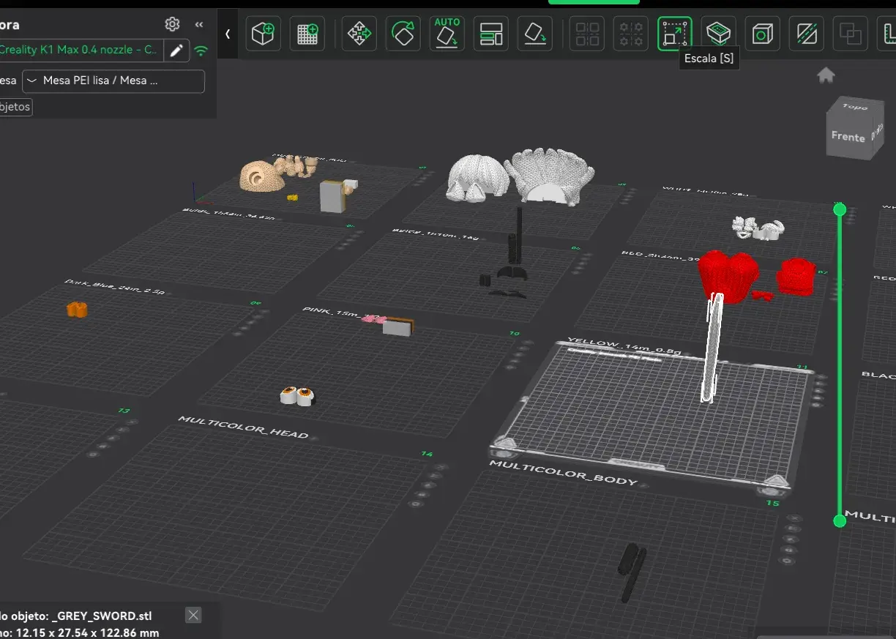Toggle the active Escala scale tool
The image size is (896, 639).
tap(675, 34)
